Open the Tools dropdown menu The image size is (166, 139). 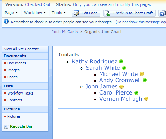pyautogui.click(x=59, y=13)
